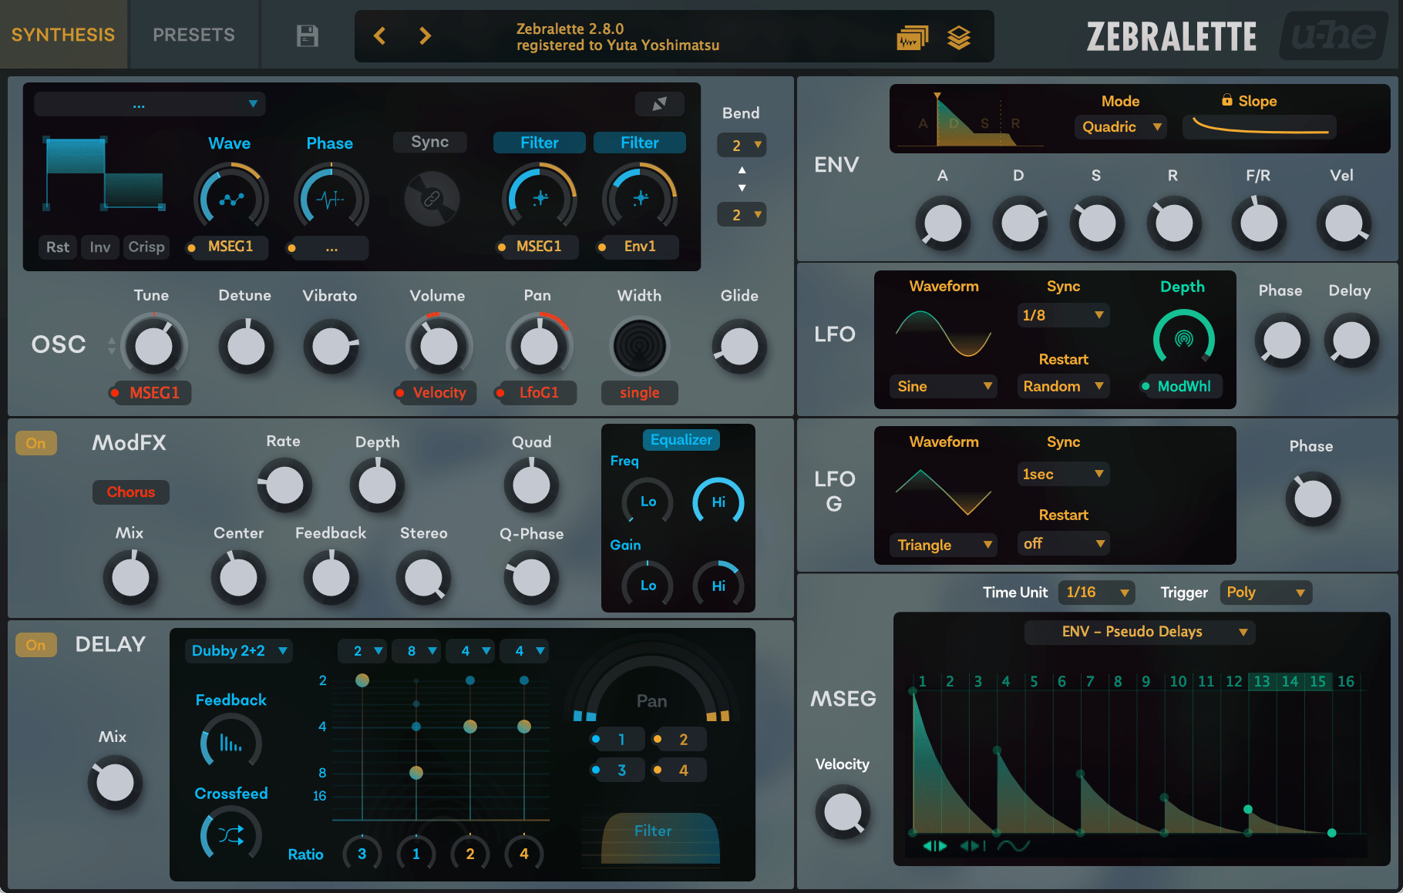Go to previous preset with left arrow
This screenshot has width=1403, height=893.
point(379,35)
